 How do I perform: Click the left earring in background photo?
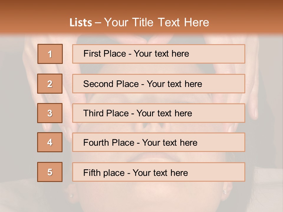tap(71, 195)
